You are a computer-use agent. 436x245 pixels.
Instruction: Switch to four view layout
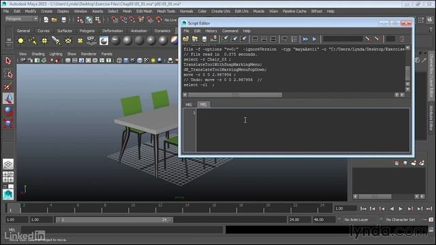click(8, 177)
